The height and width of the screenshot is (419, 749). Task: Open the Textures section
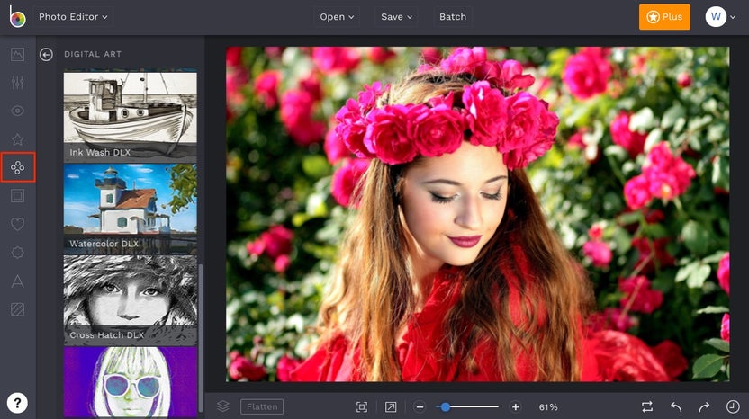[17, 310]
